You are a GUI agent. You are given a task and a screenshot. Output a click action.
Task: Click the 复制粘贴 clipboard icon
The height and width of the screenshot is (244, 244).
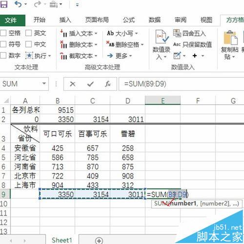231,38
